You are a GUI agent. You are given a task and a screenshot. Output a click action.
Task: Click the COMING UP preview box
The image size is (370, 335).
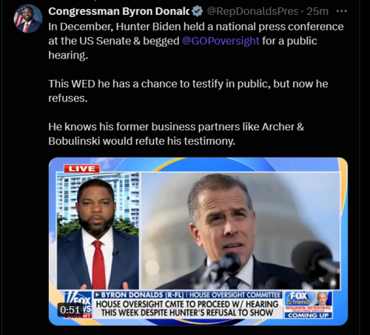pos(309,305)
